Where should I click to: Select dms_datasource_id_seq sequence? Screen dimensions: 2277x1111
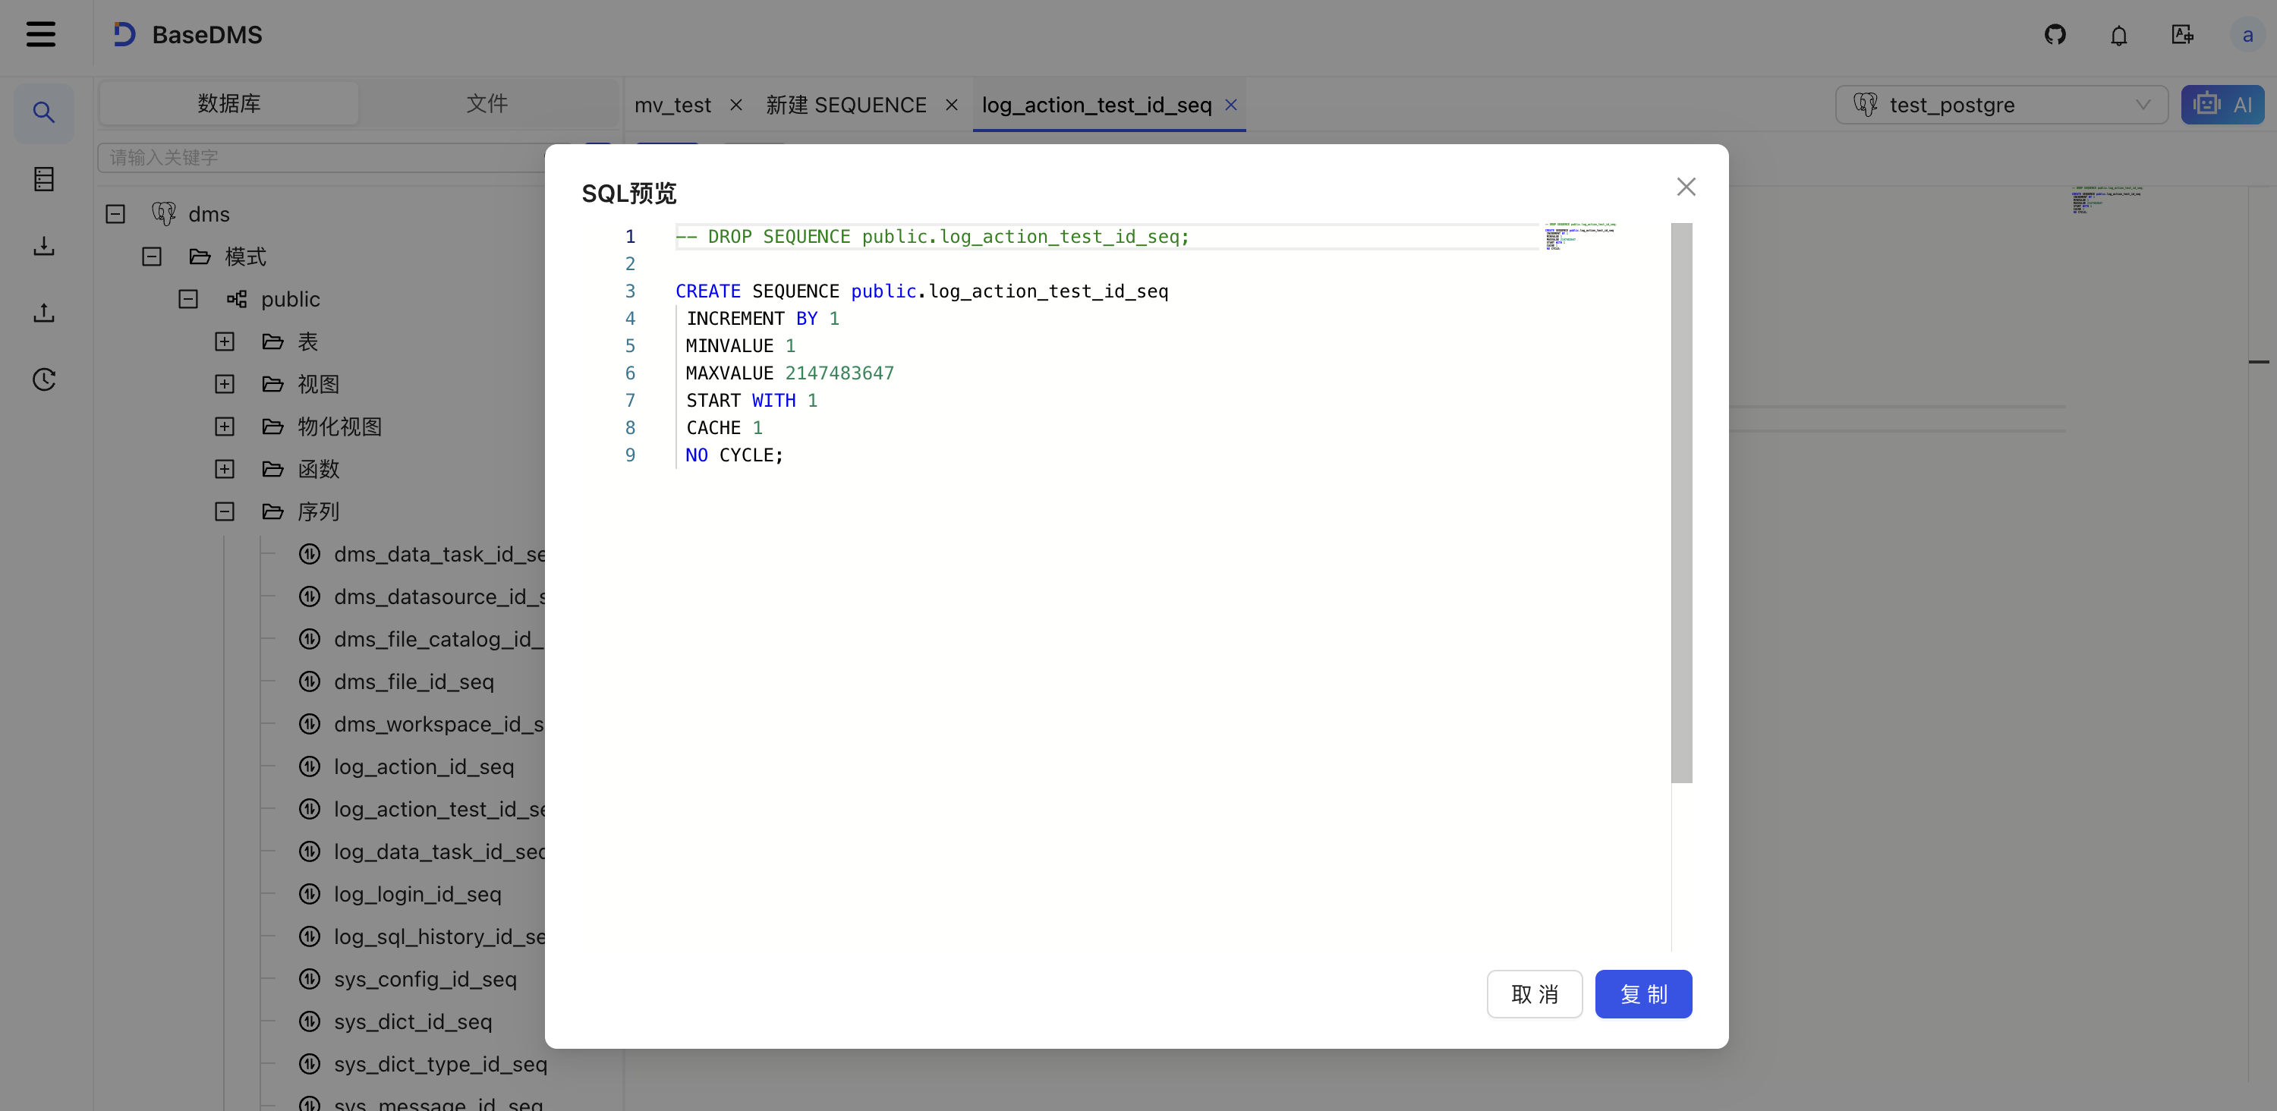(439, 596)
